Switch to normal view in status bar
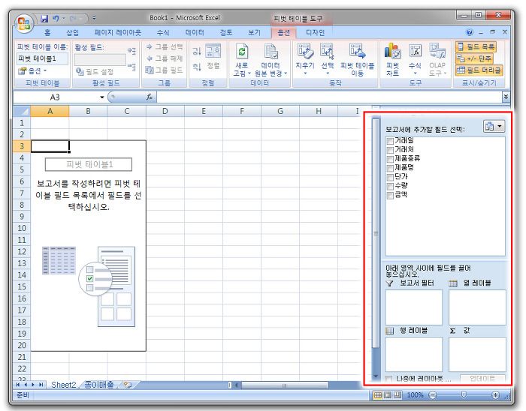The image size is (526, 411). pos(377,395)
